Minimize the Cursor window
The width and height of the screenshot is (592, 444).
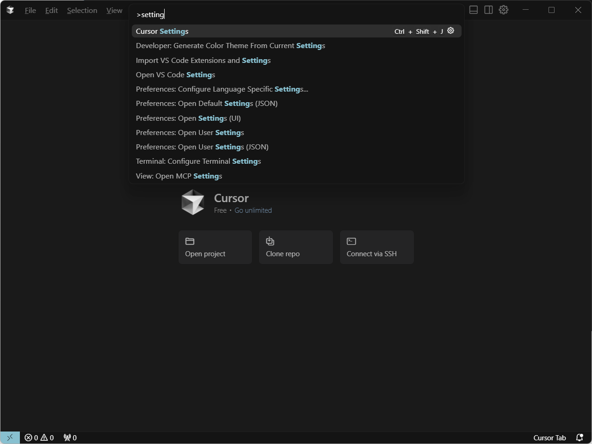click(x=525, y=10)
